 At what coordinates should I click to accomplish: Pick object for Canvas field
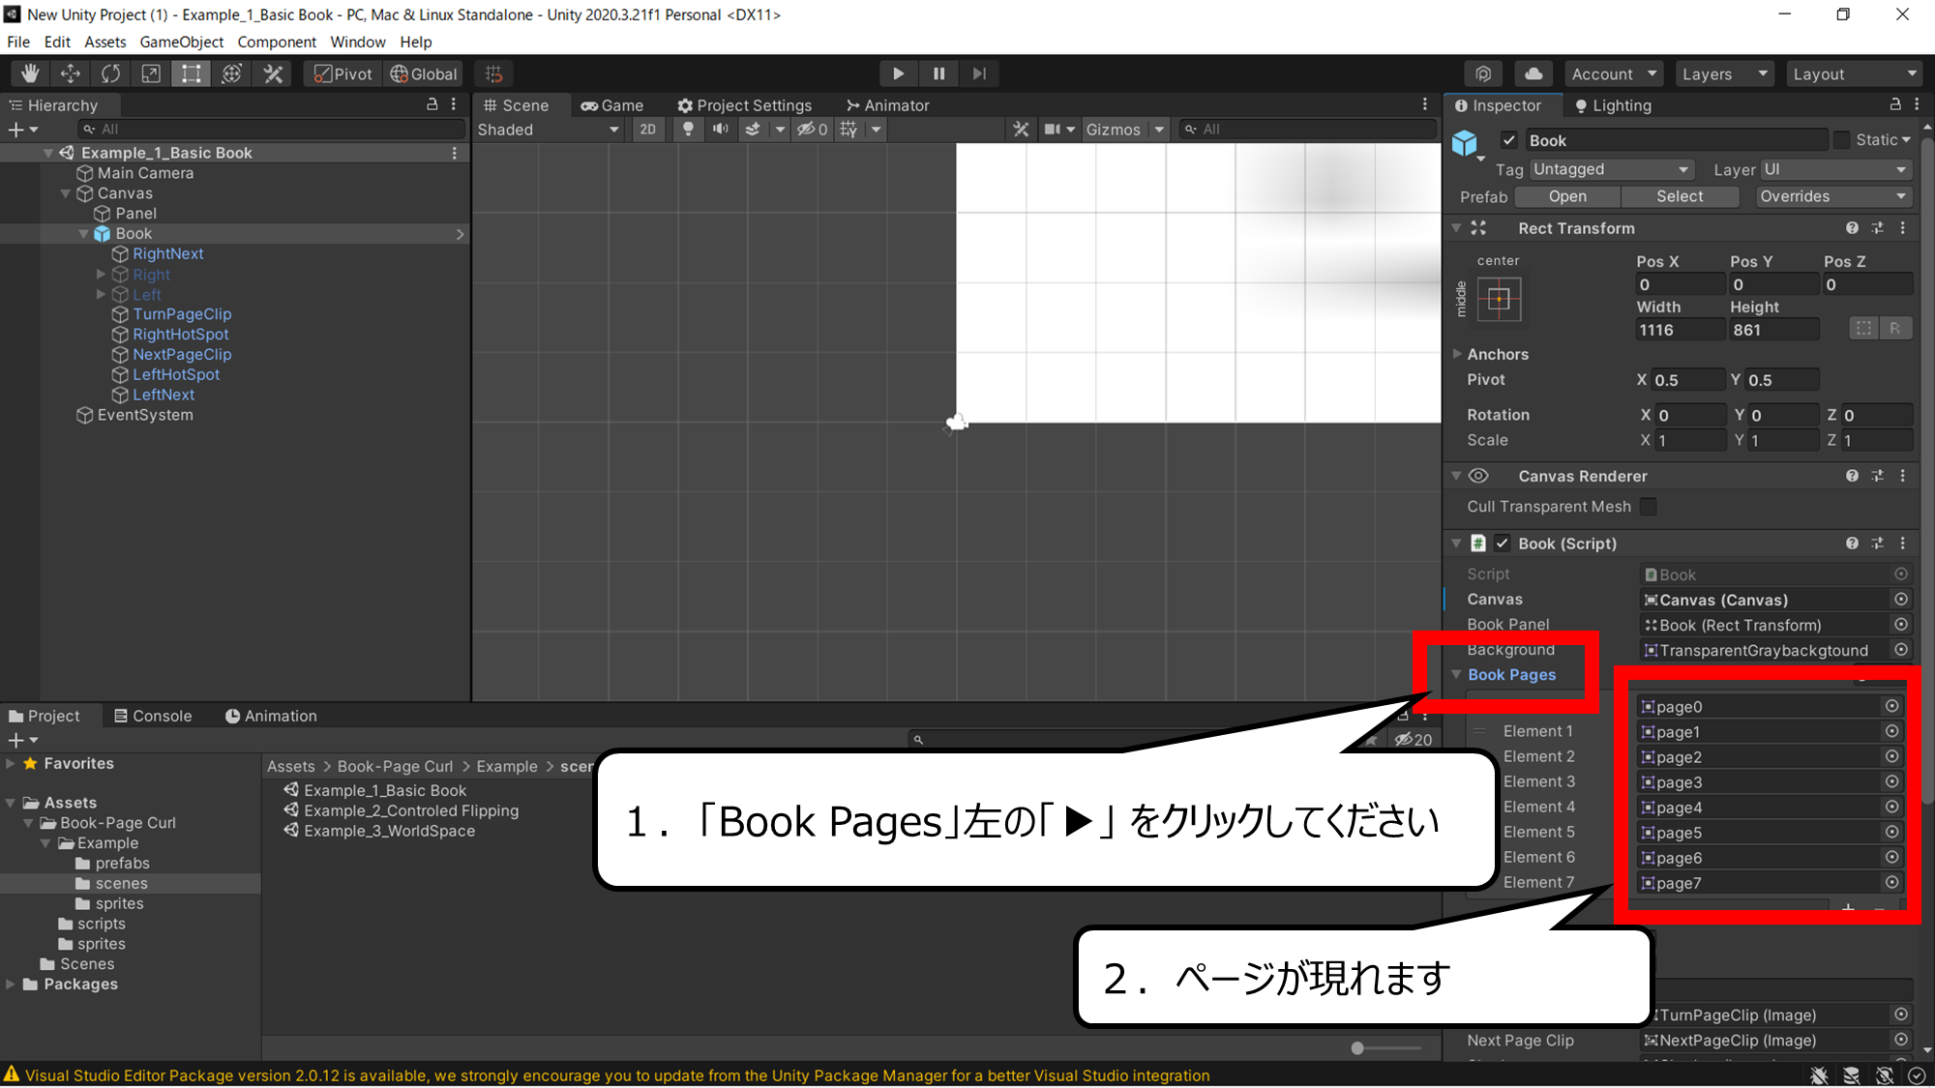(1901, 600)
